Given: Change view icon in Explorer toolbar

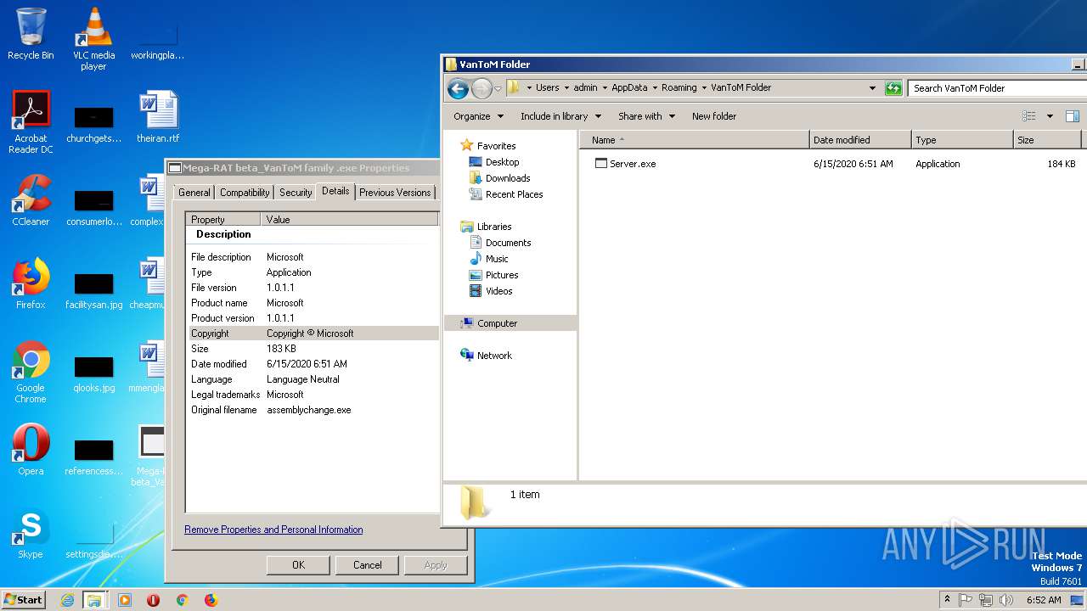Looking at the screenshot, I should click(x=1029, y=116).
